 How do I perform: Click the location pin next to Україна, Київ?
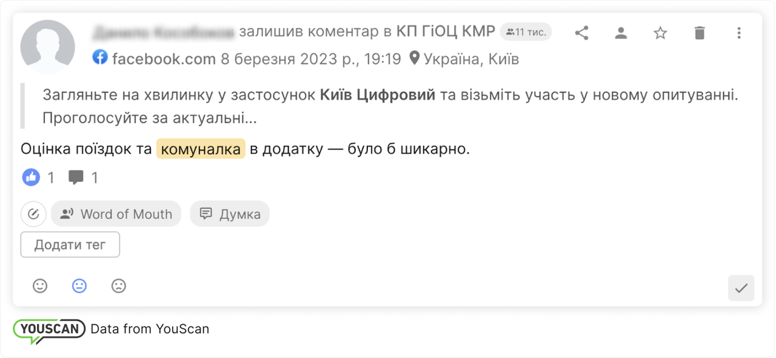pyautogui.click(x=414, y=59)
